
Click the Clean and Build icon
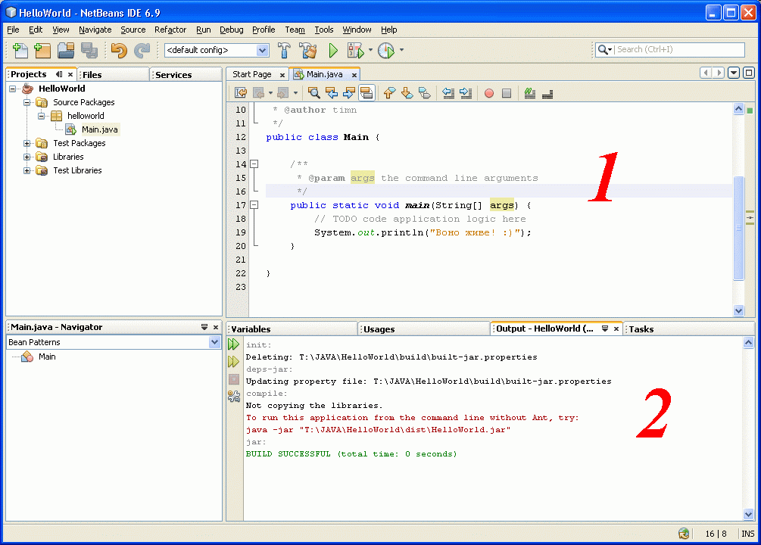307,51
